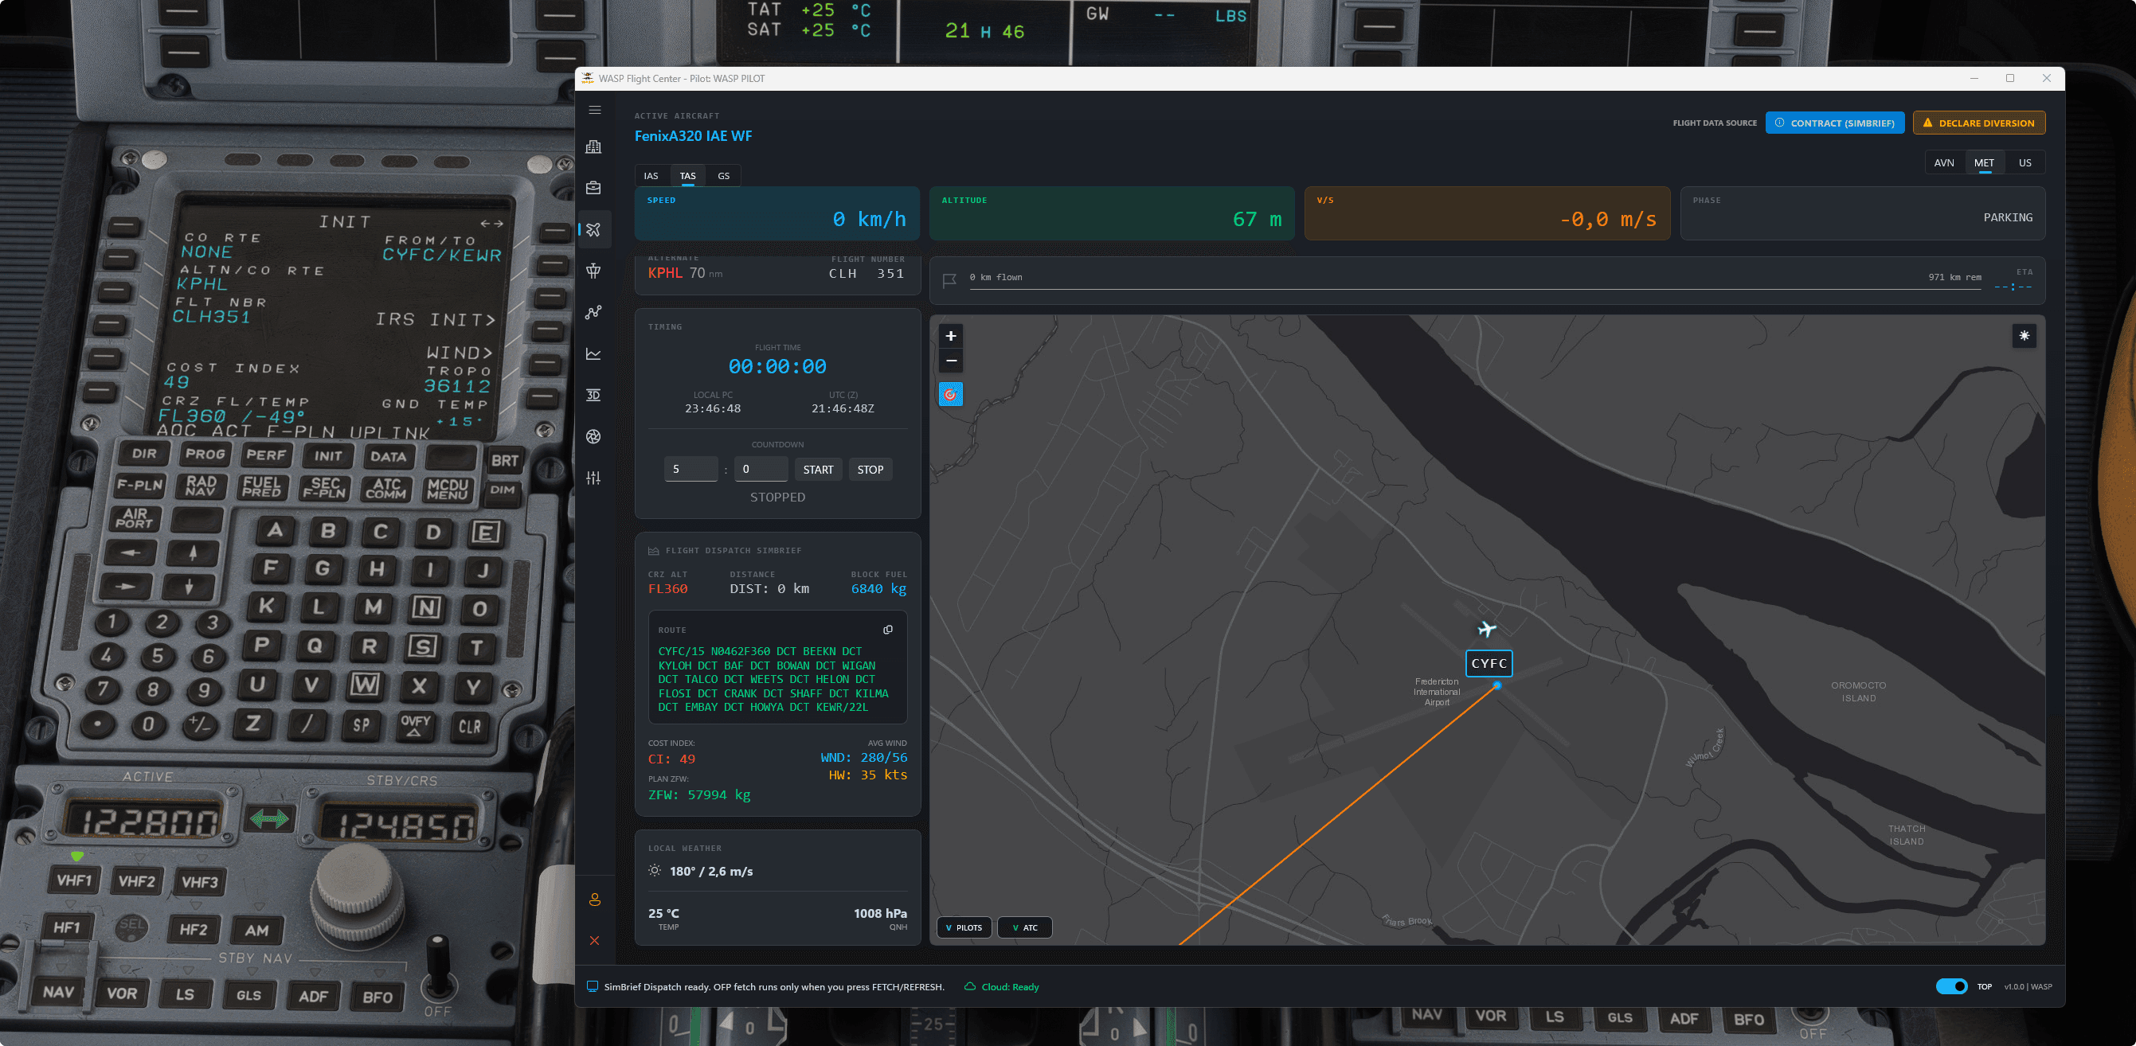Viewport: 2136px width, 1046px height.
Task: Click the MCDU F-PLN key
Action: click(139, 485)
